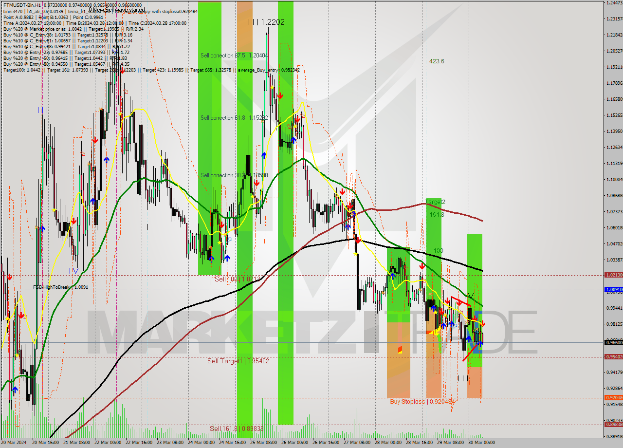Image resolution: width=623 pixels, height=448 pixels.
Task: Click the 'Time A:2024.03.27 15:00:00' line
Action: (x=95, y=23)
